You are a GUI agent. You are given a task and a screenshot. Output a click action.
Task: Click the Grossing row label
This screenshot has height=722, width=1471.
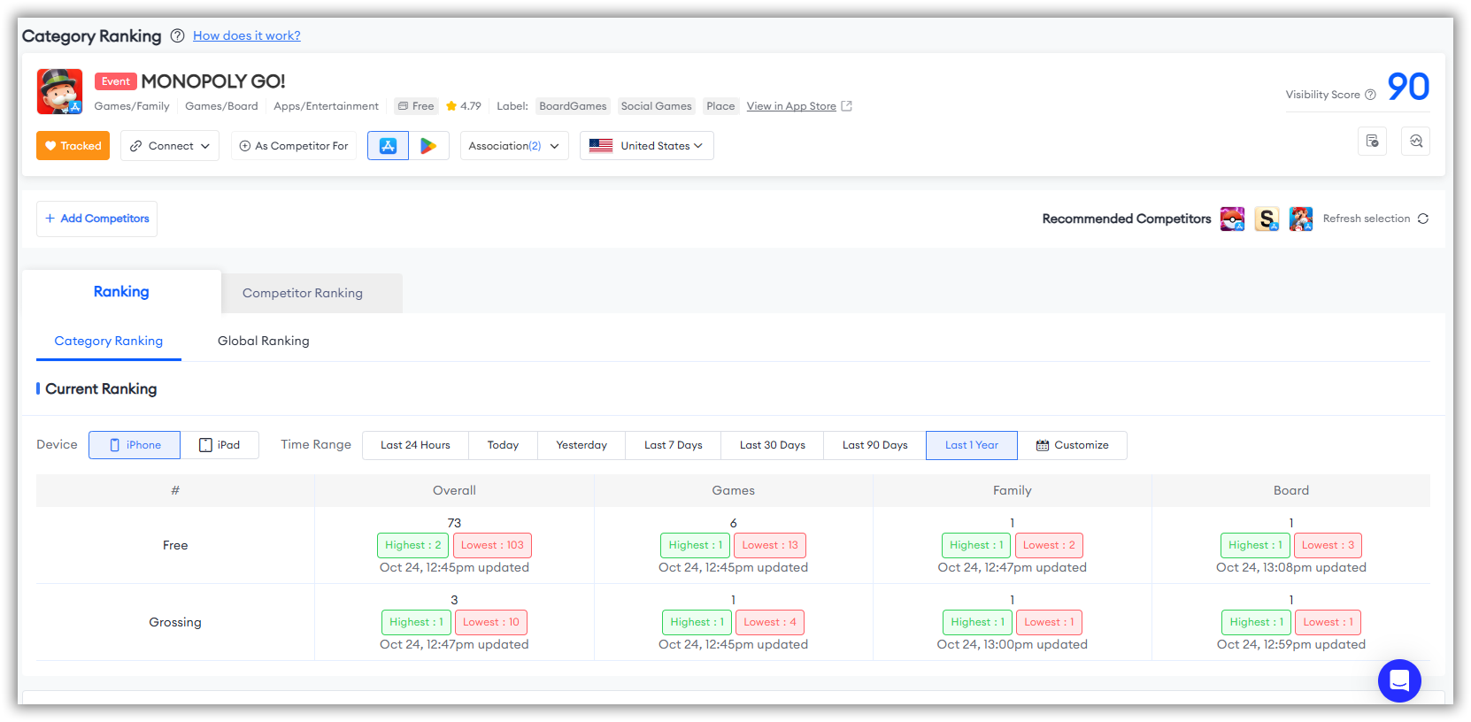[175, 623]
